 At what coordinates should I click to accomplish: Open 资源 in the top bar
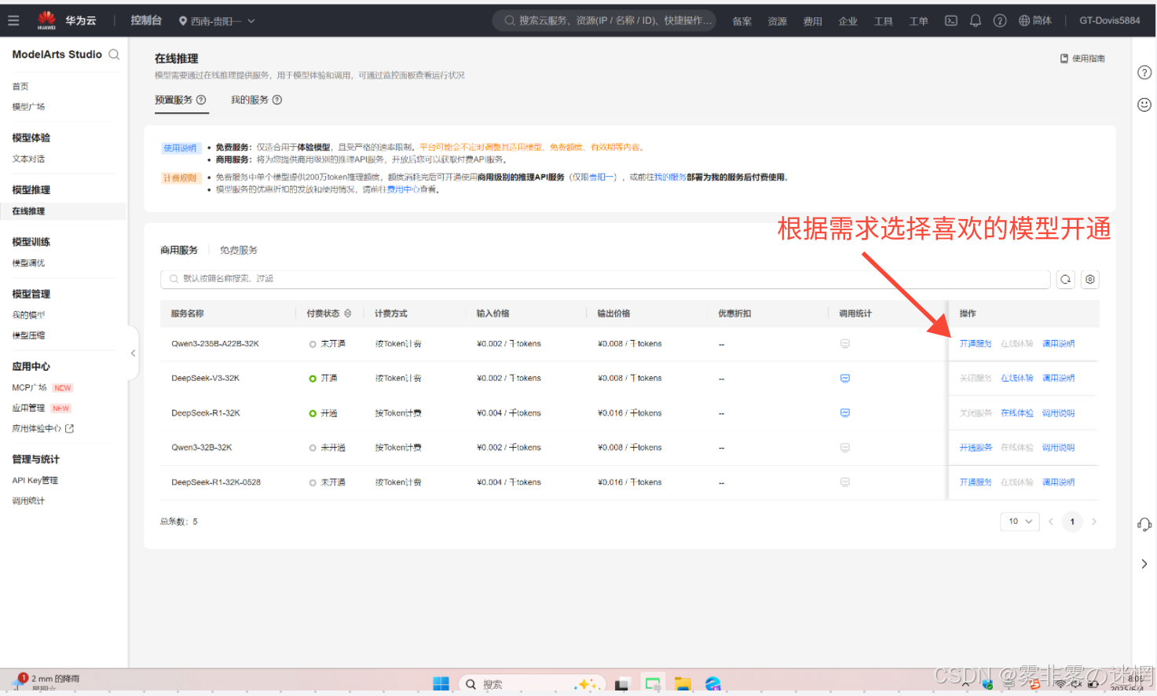[777, 21]
